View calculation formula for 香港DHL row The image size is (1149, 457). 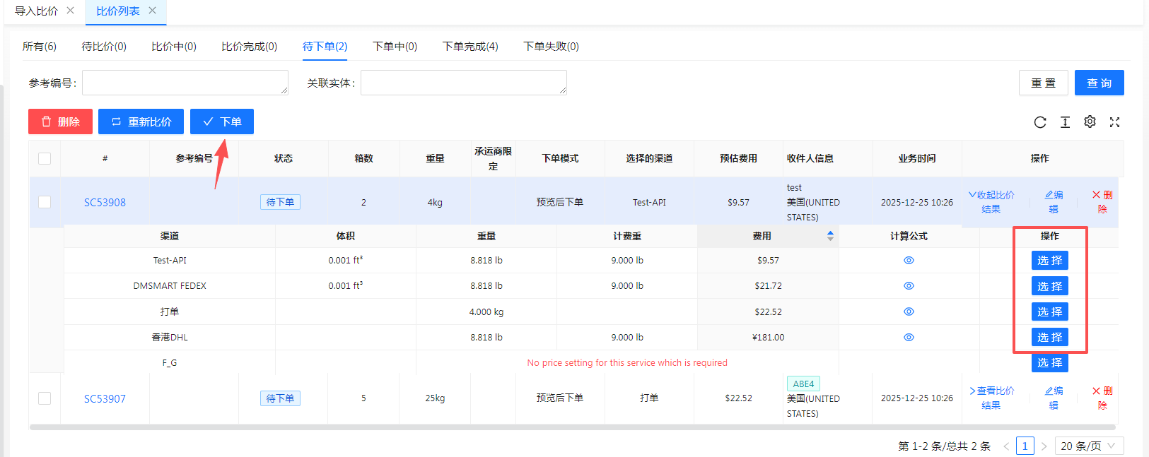(x=909, y=338)
